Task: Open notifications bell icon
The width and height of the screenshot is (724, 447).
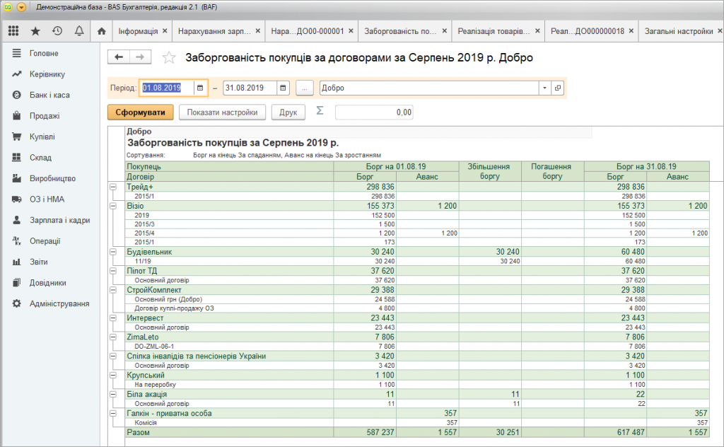Action: (79, 31)
